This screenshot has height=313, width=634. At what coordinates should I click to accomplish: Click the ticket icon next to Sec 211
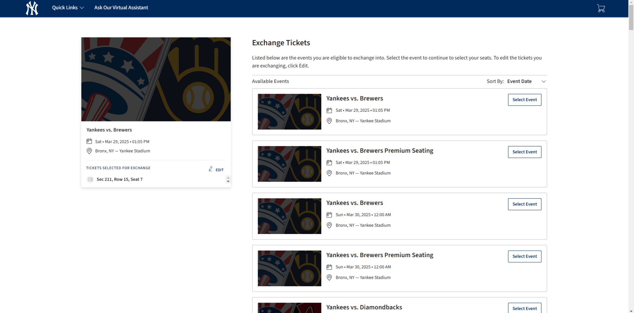coord(90,179)
